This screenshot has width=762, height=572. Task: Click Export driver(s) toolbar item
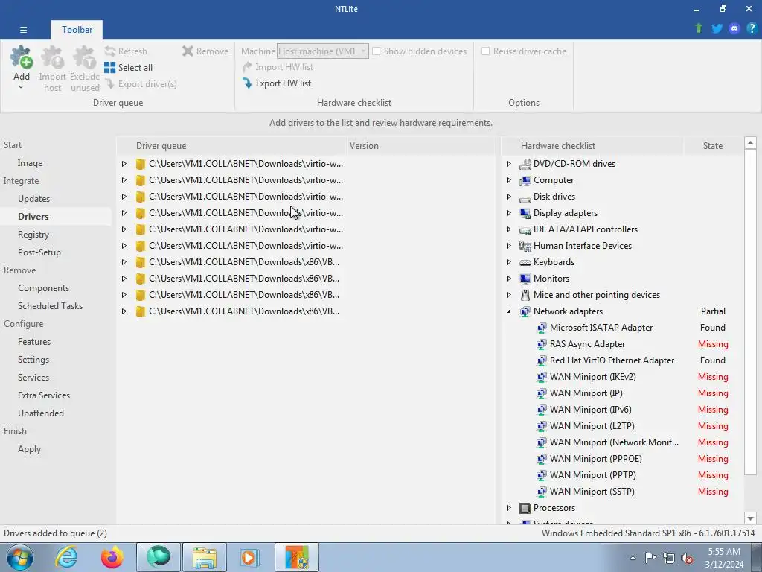pos(141,84)
